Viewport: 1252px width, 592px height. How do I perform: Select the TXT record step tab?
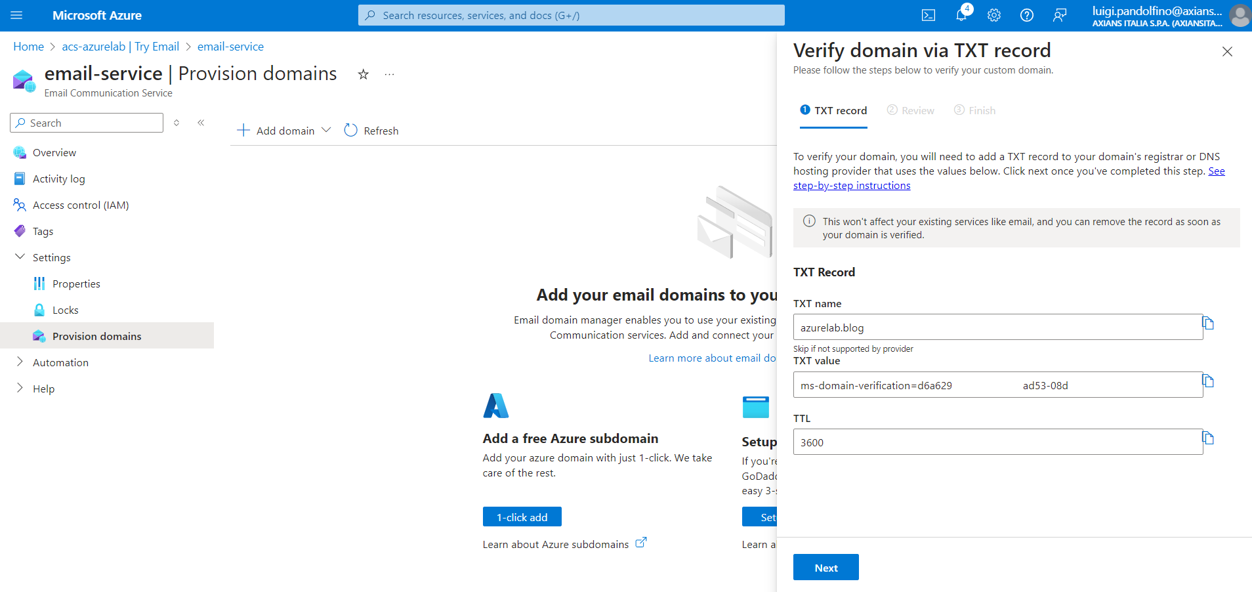(x=833, y=110)
